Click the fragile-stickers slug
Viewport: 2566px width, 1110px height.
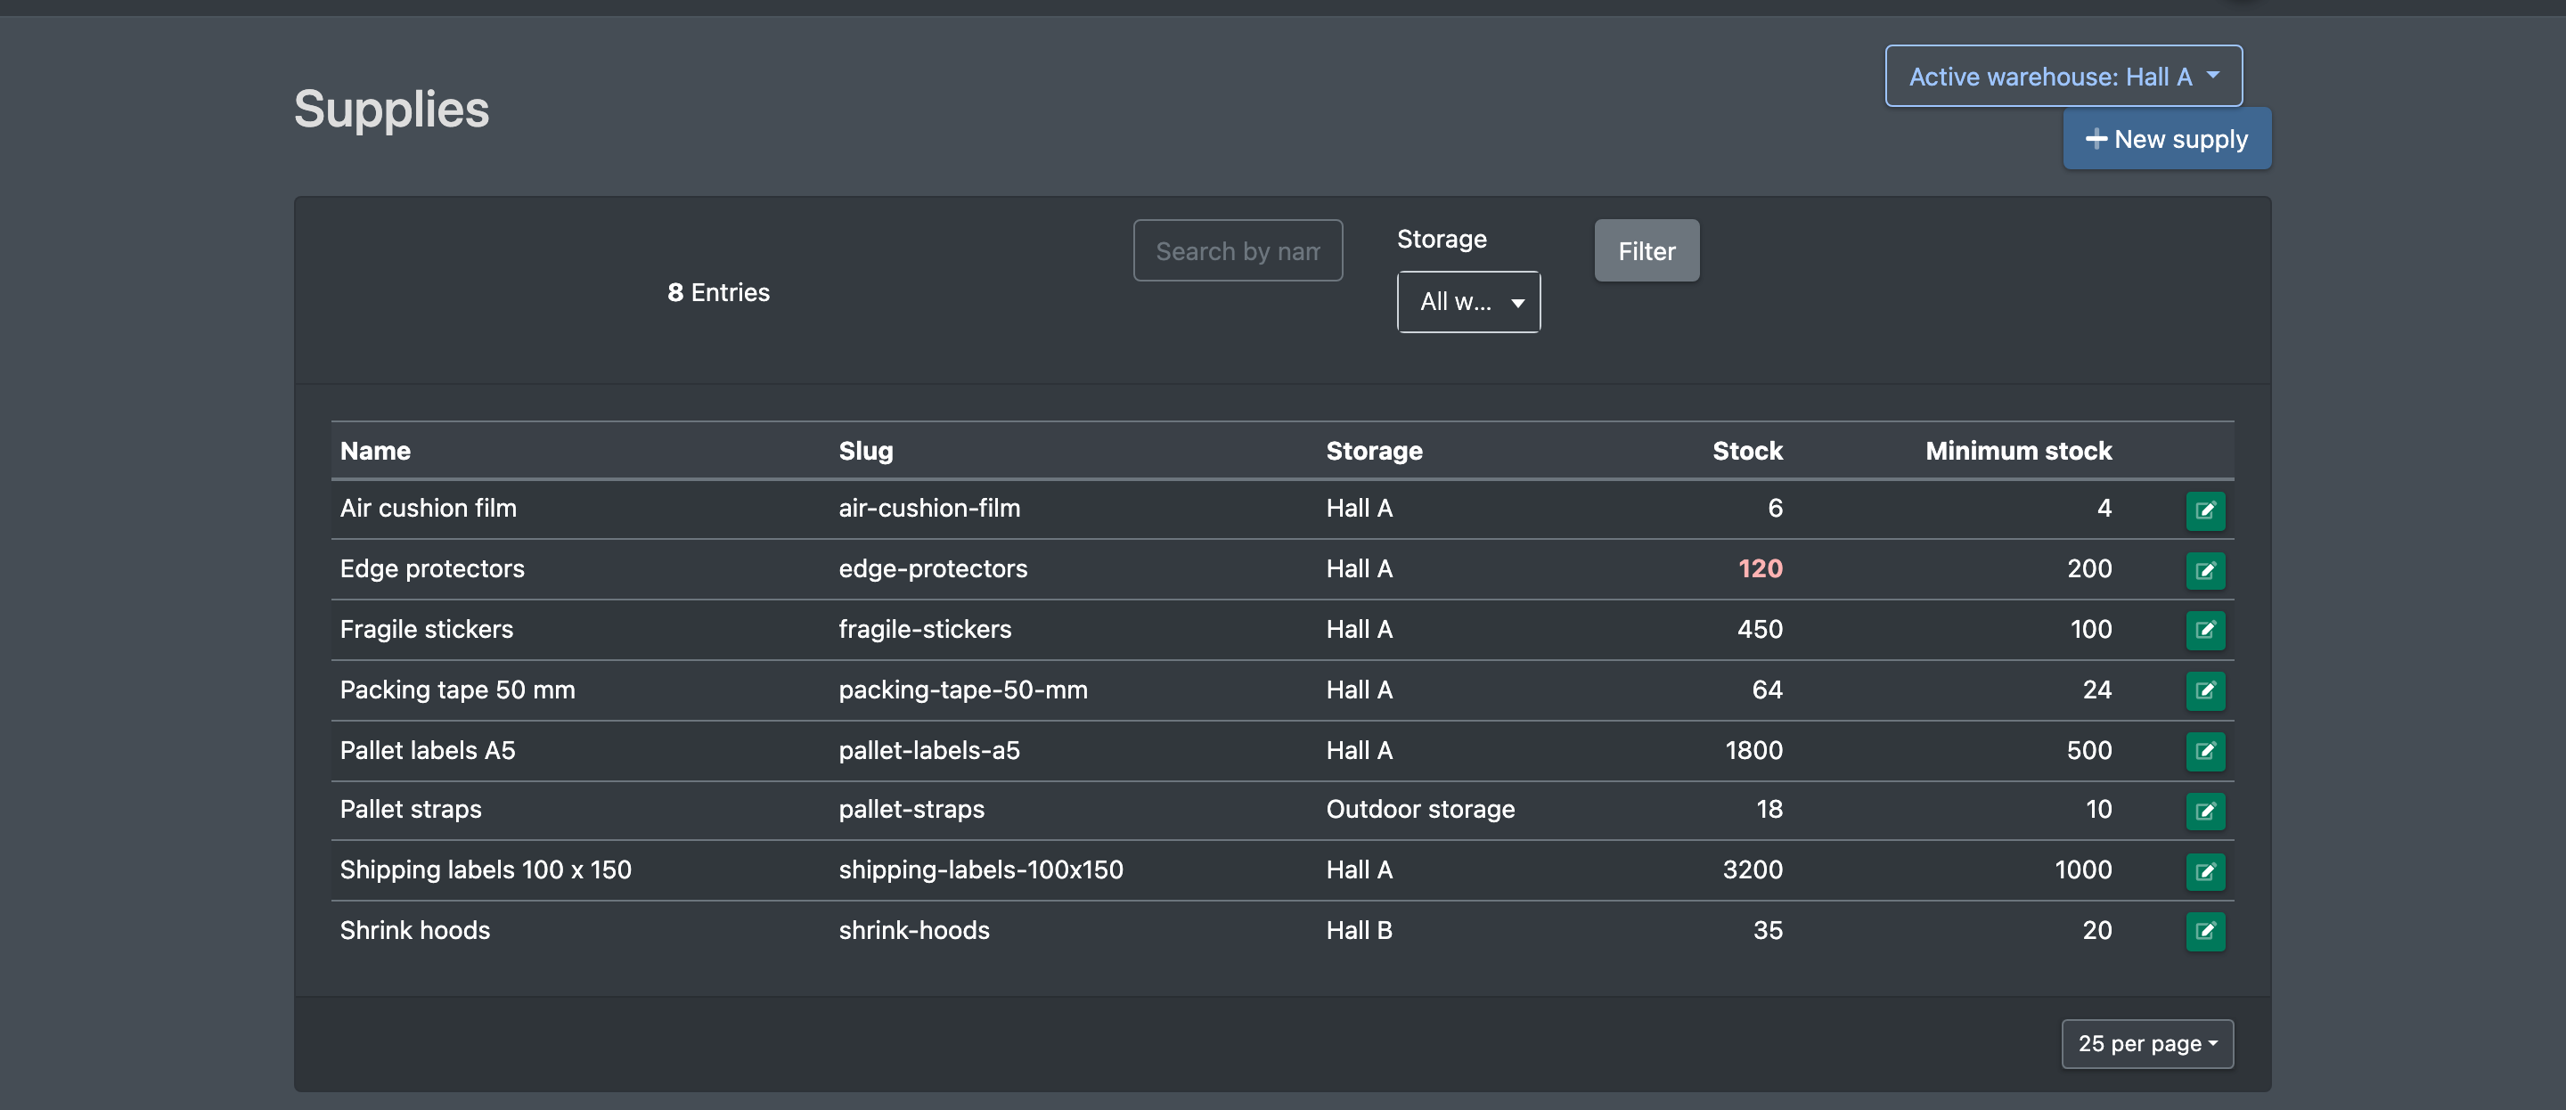[x=925, y=630]
